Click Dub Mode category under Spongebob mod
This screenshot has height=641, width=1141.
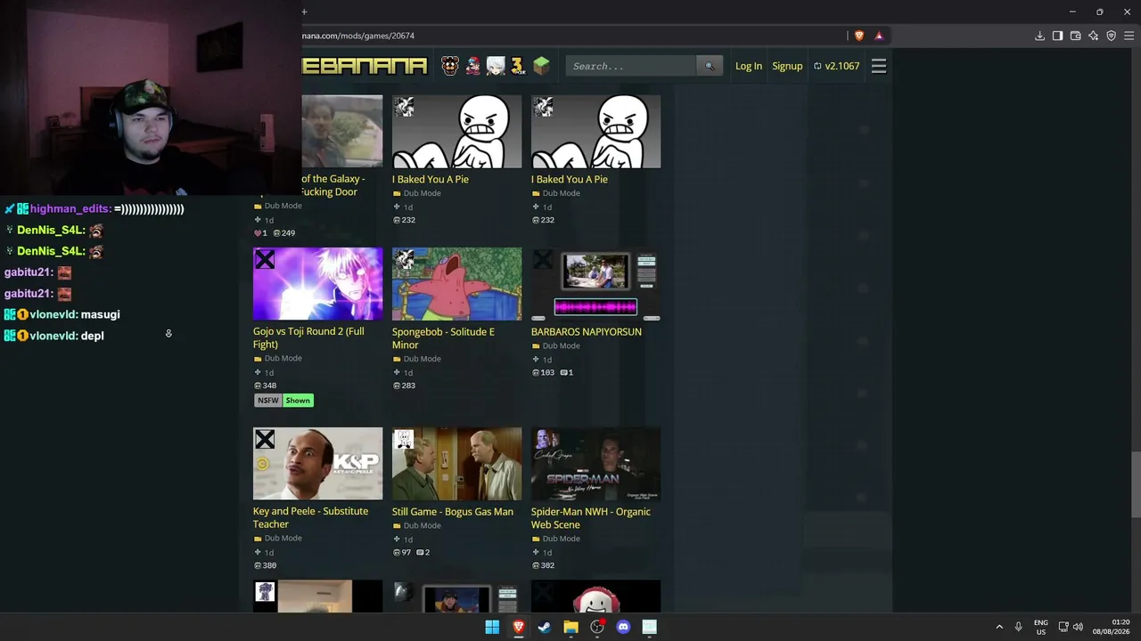422,359
